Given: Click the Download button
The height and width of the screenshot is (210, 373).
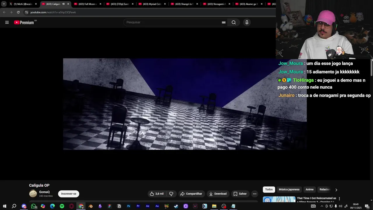Looking at the screenshot, I should (218, 194).
